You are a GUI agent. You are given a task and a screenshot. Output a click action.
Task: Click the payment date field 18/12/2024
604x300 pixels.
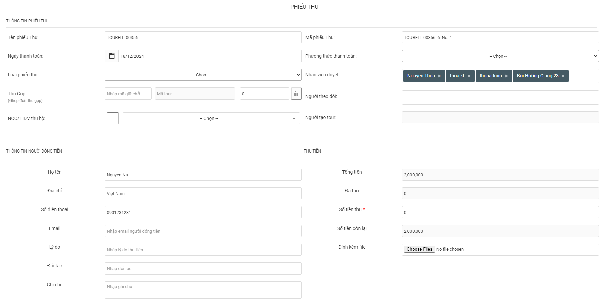pos(210,56)
